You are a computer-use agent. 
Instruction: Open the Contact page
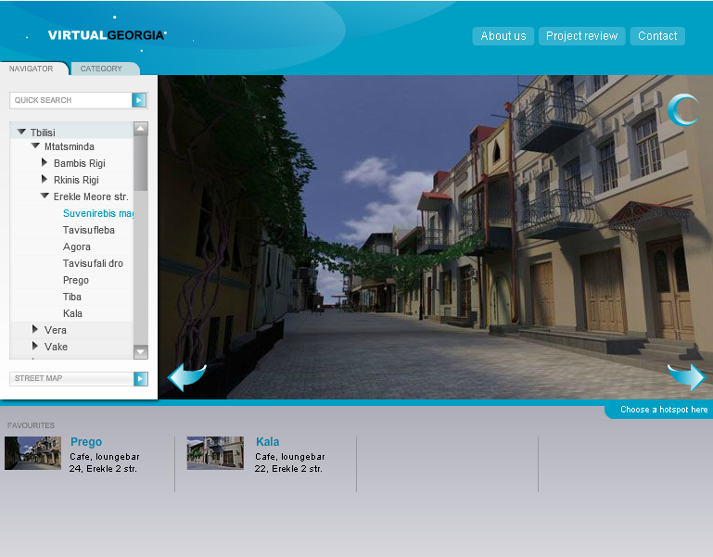click(x=657, y=36)
